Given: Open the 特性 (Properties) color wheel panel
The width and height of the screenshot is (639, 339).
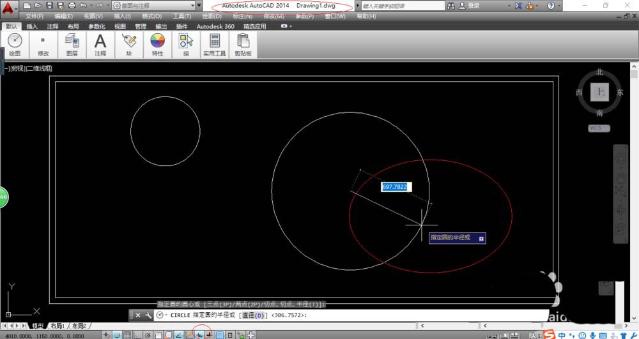Looking at the screenshot, I should click(x=157, y=45).
